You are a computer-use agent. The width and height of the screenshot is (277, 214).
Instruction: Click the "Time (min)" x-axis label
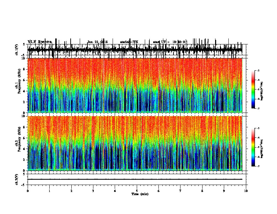pyautogui.click(x=140, y=194)
